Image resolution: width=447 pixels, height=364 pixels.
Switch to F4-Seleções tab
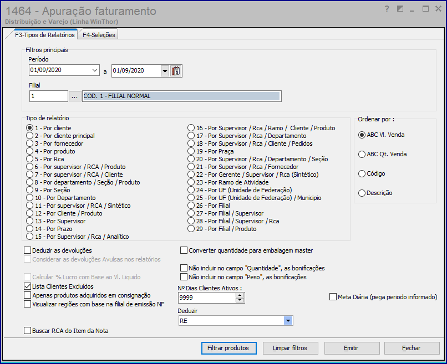click(x=99, y=35)
